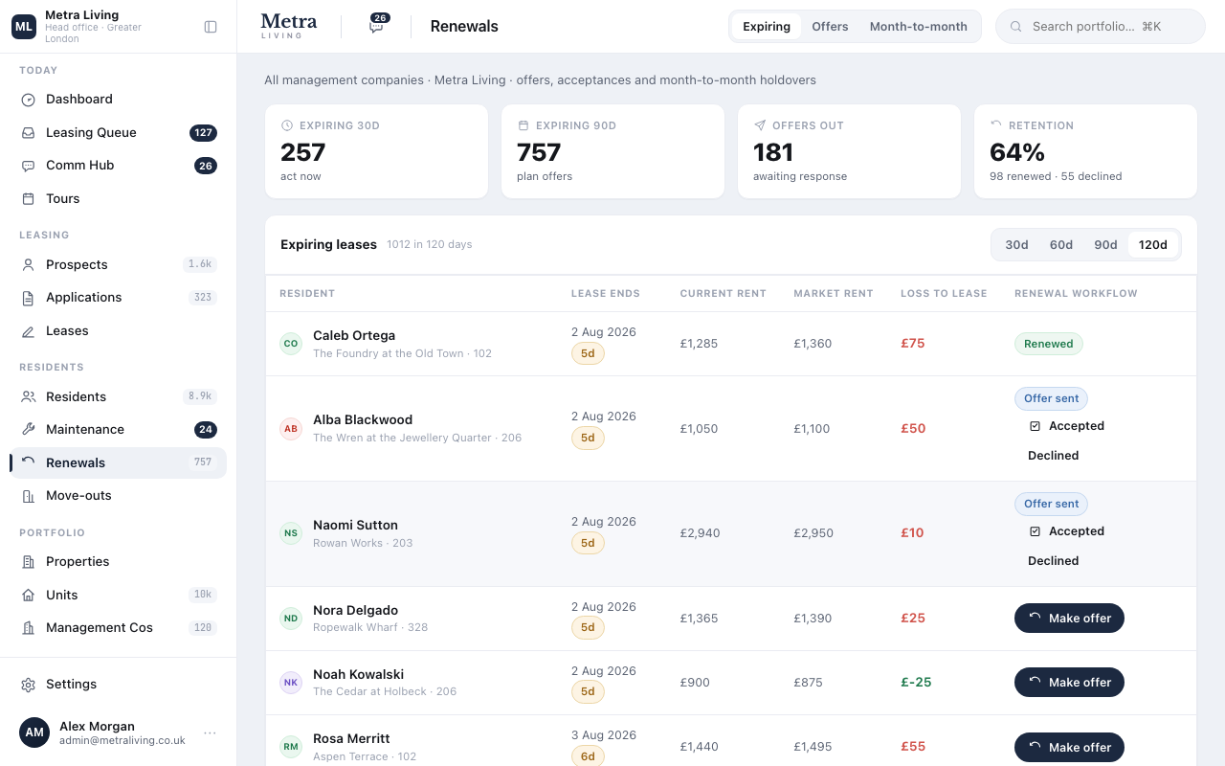Open Alex Morgan account options menu

[210, 733]
